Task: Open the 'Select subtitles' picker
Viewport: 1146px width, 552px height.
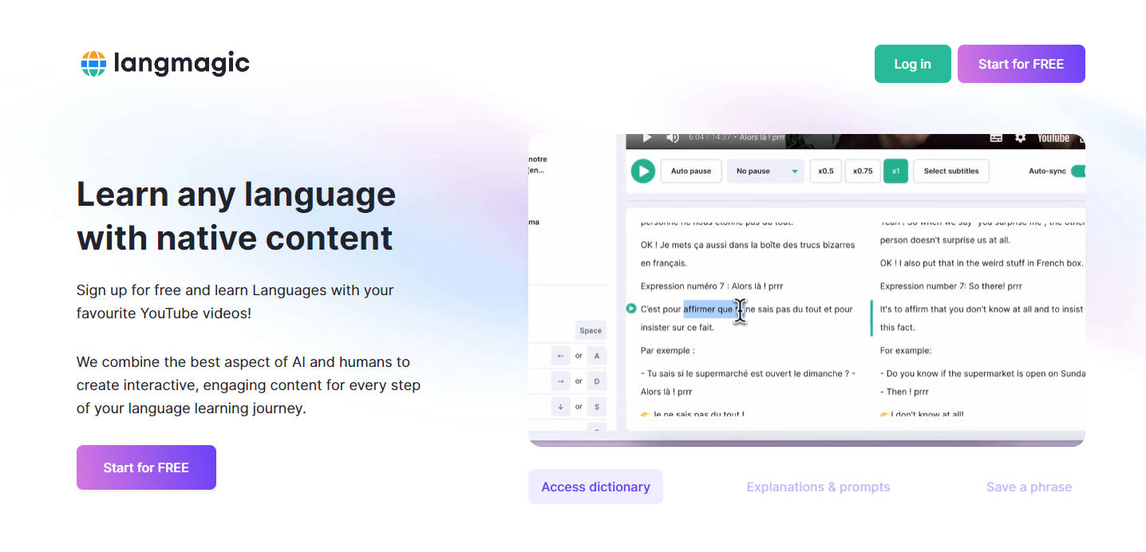Action: pyautogui.click(x=950, y=171)
